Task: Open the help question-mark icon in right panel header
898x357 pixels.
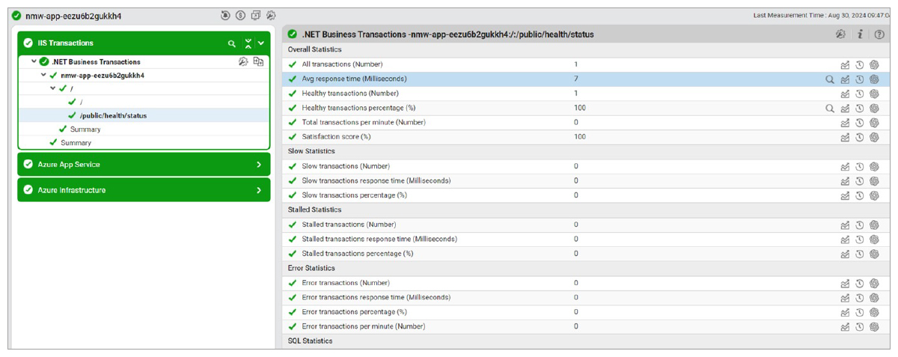Action: coord(879,34)
